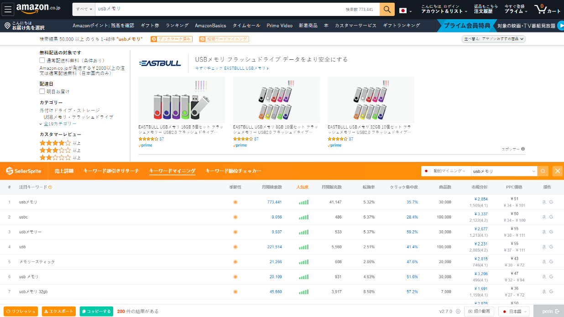Click 今すぐチェック EASTBULL USBメモリ link

pyautogui.click(x=232, y=68)
